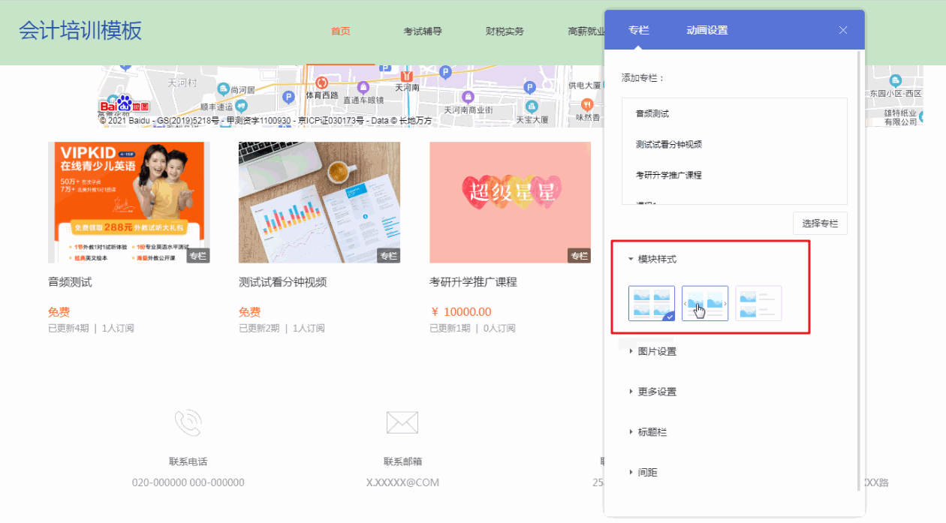The width and height of the screenshot is (946, 523).
Task: Click the 已更新2期 | 1人订阅 text
Action: pyautogui.click(x=282, y=328)
